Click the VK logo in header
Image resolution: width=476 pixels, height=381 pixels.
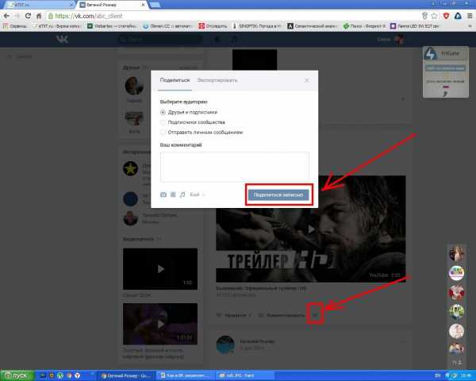62,39
